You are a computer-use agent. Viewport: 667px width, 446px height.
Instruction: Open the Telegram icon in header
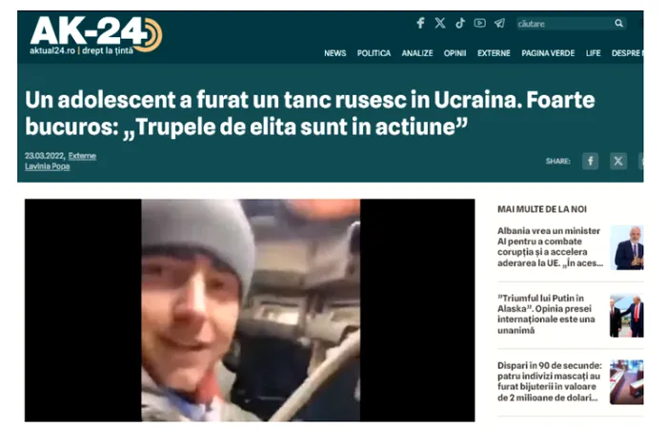click(499, 23)
